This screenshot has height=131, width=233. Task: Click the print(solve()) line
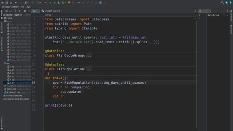59,106
